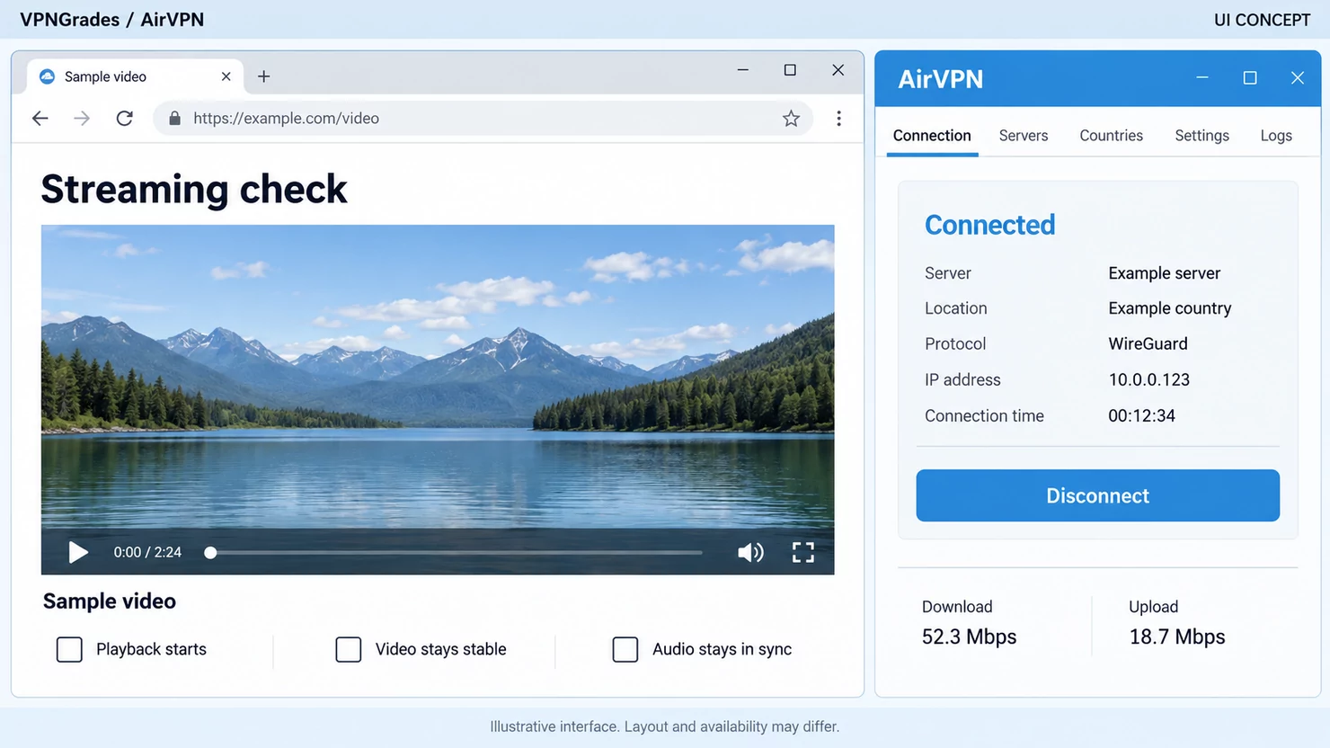Tick the Video stays stable checkbox
The height and width of the screenshot is (748, 1330).
pos(349,649)
